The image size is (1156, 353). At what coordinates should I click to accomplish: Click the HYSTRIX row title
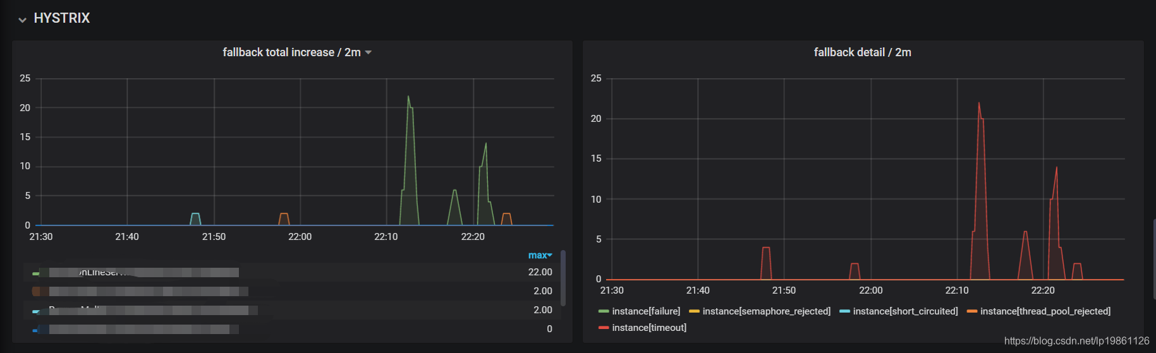[x=62, y=18]
